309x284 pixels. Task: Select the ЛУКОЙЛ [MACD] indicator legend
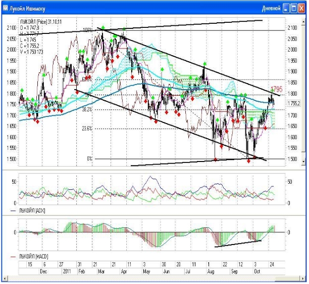click(x=33, y=257)
